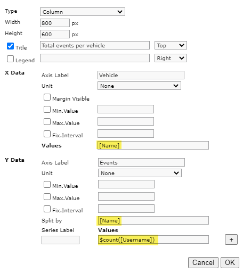Click X Data Axis Label Vehicle field

141,75
